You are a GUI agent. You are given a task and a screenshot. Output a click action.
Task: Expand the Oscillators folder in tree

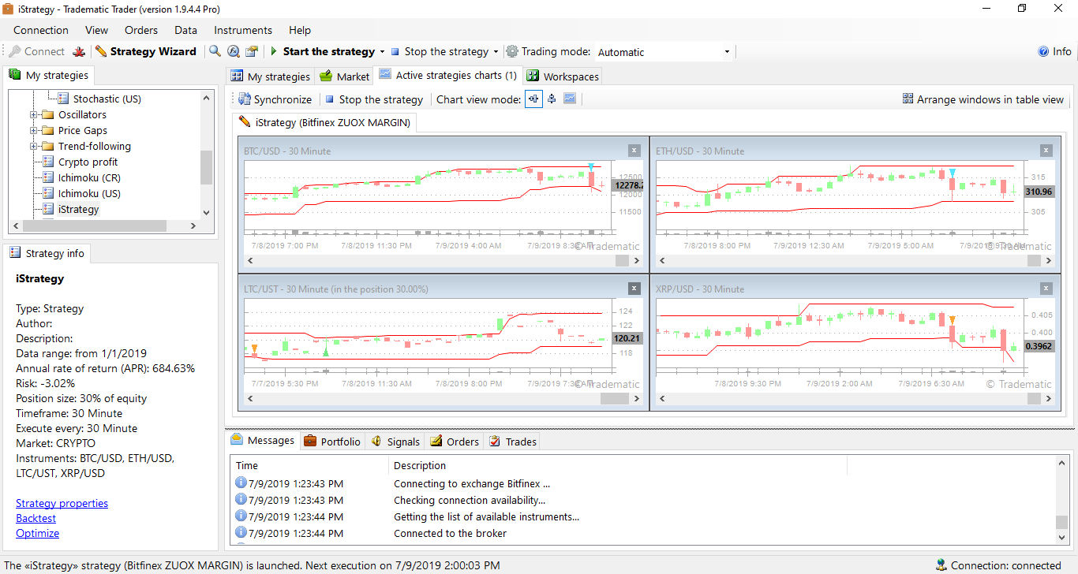coord(35,115)
